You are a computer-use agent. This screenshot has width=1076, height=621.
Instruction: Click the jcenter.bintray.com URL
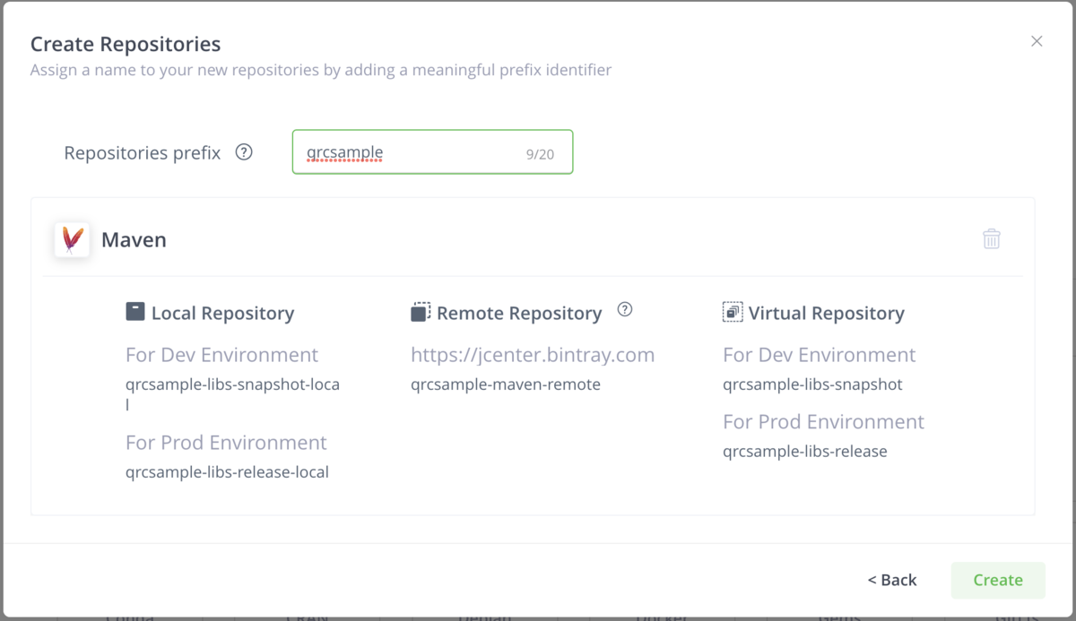(533, 355)
